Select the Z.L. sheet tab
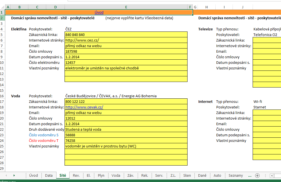 tap(173, 176)
